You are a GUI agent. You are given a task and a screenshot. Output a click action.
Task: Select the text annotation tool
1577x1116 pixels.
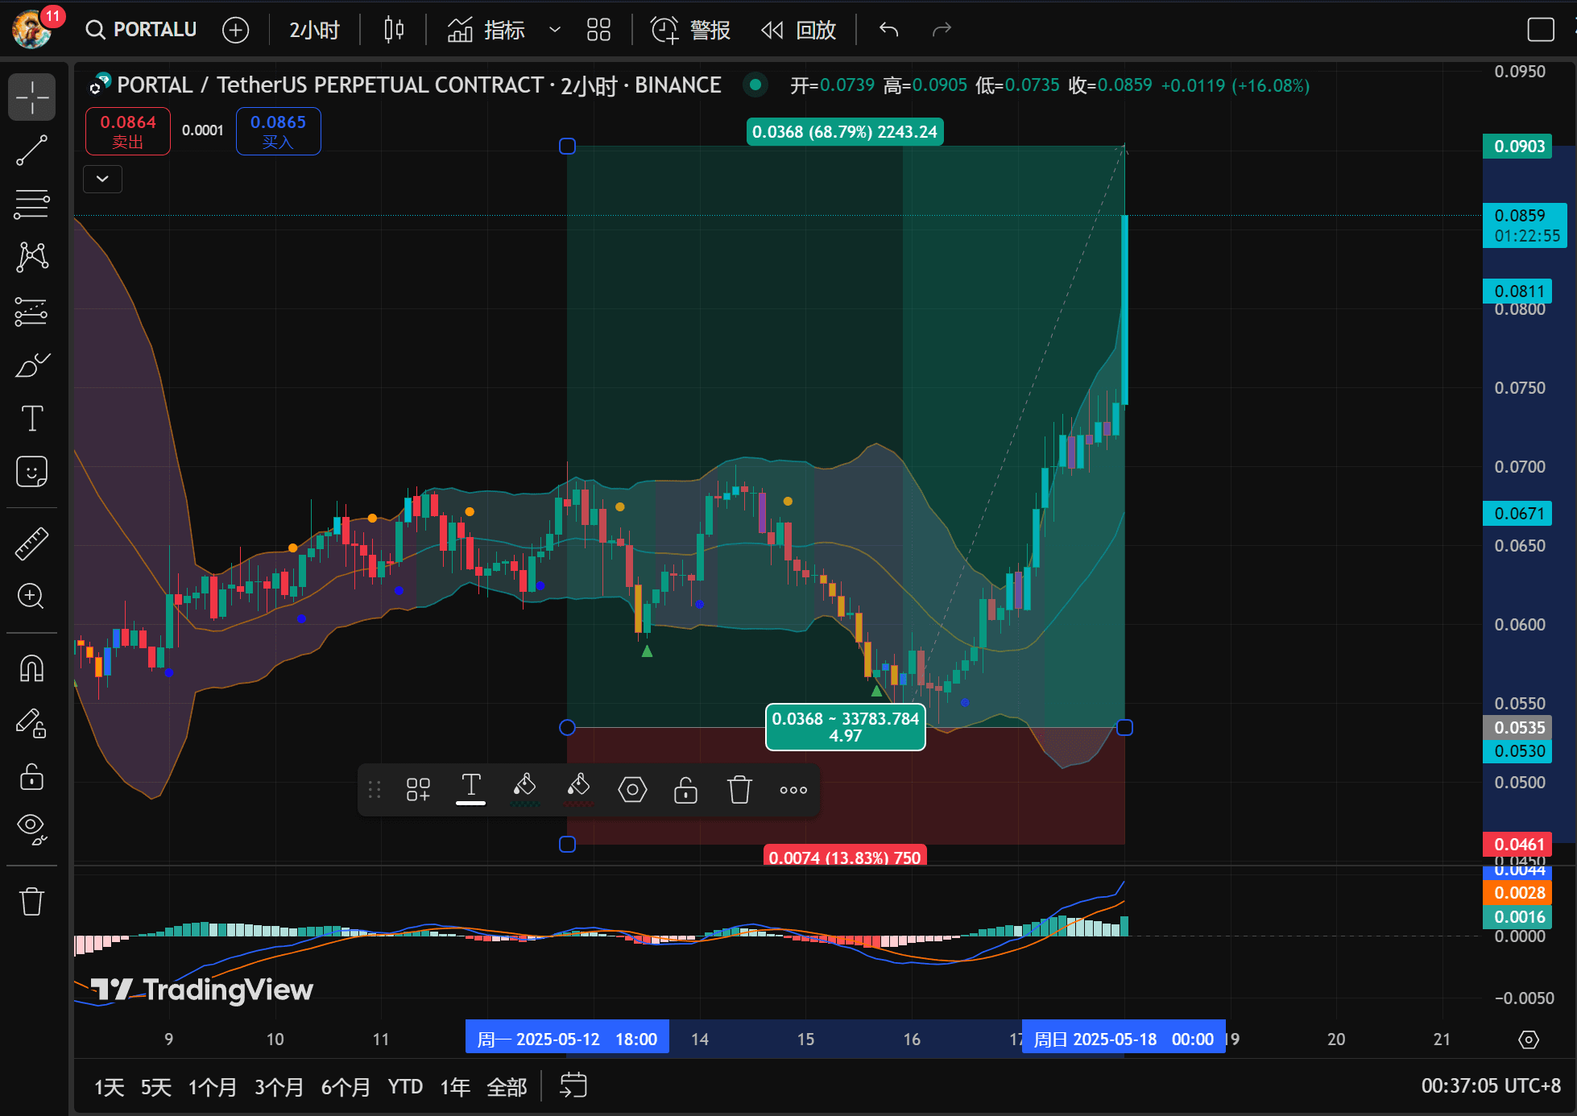(x=32, y=419)
